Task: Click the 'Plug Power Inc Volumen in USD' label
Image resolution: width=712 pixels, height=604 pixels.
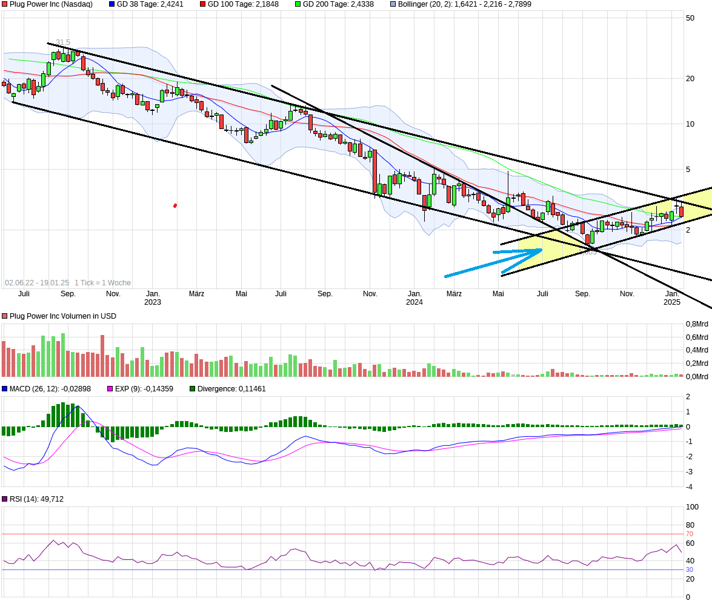Action: [62, 316]
